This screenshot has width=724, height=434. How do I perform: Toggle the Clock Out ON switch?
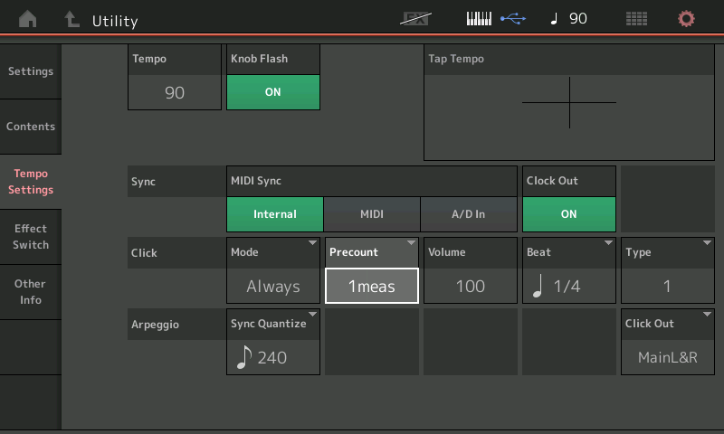pyautogui.click(x=569, y=214)
